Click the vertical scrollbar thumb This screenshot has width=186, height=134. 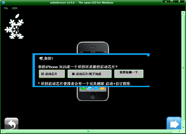183,68
